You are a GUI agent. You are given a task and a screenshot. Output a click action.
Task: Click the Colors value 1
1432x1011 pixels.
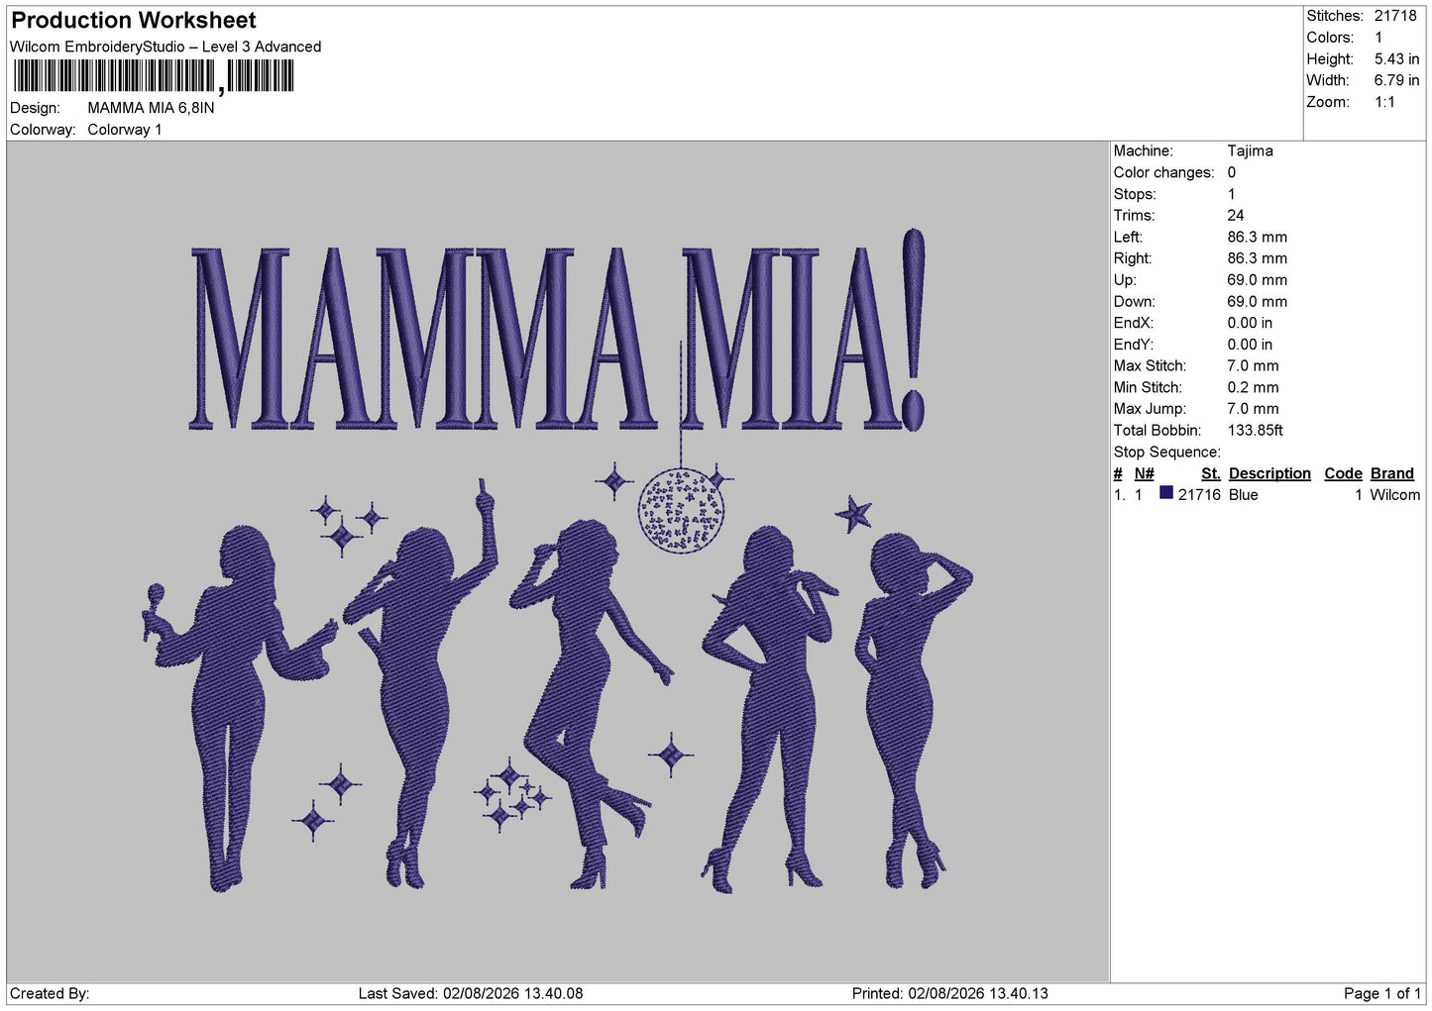(1378, 38)
